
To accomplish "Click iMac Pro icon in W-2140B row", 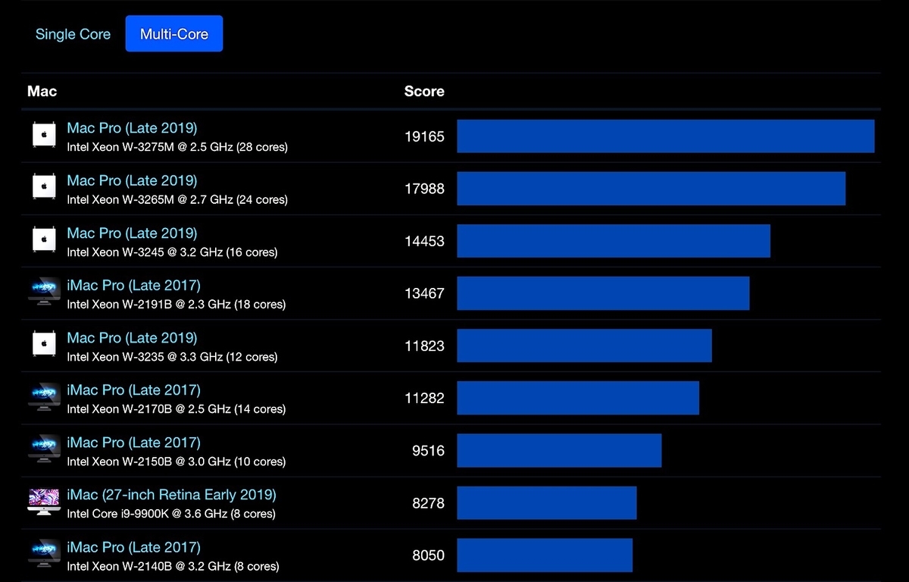I will click(44, 554).
